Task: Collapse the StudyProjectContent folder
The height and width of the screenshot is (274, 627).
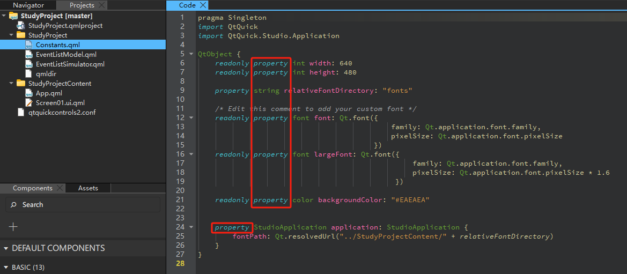Action: [x=12, y=84]
